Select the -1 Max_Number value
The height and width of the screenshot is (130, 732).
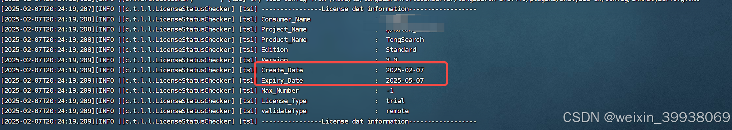point(390,91)
